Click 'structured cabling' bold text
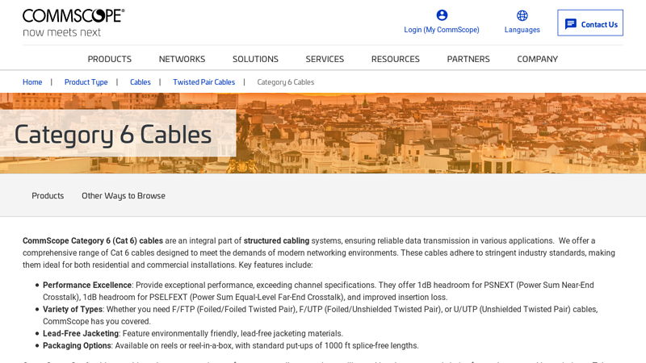Image resolution: width=646 pixels, height=363 pixels. pos(276,240)
